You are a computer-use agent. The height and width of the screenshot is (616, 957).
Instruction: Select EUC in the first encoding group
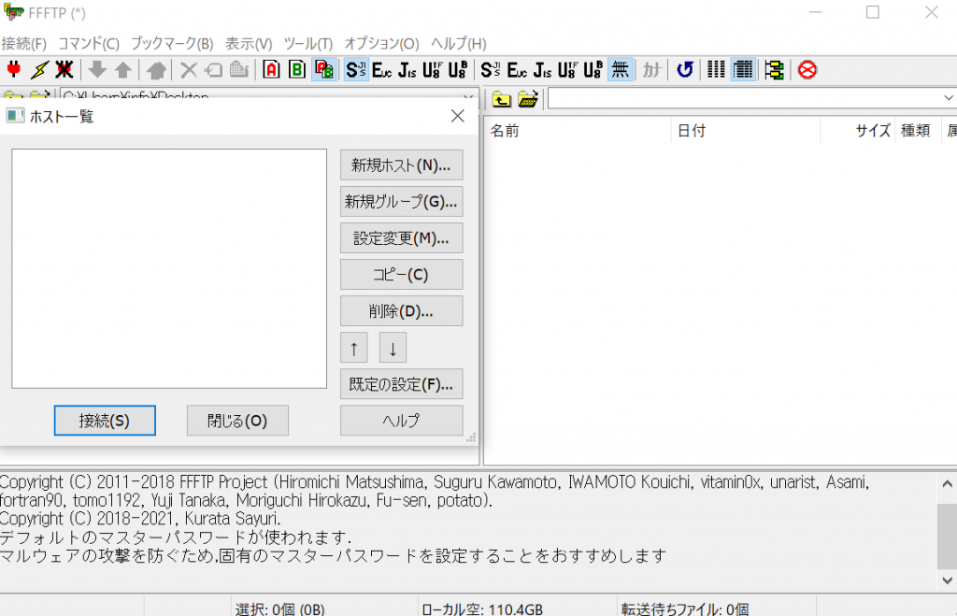pyautogui.click(x=382, y=69)
